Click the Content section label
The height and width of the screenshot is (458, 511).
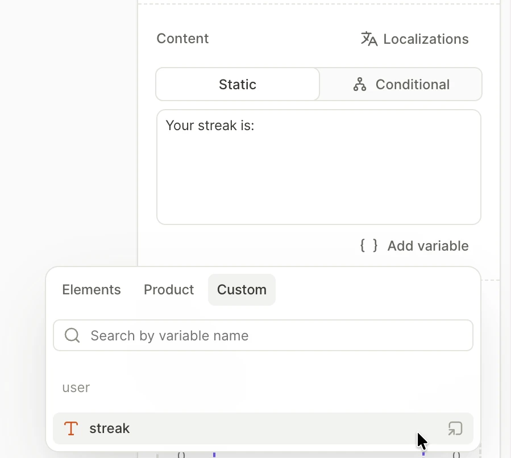pos(182,39)
